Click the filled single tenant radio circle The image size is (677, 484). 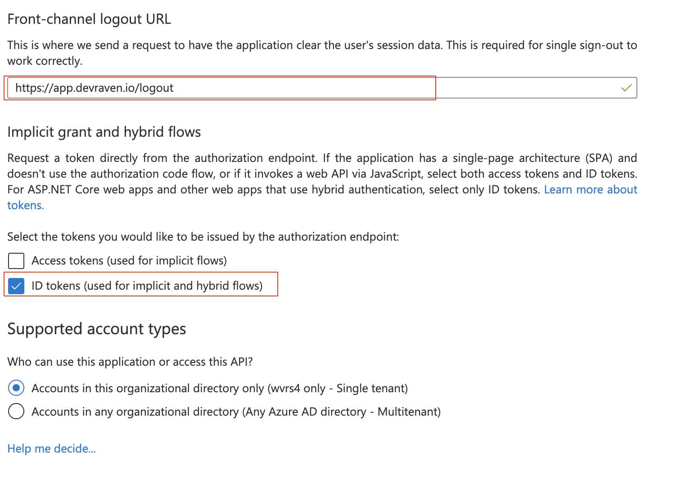[x=16, y=388]
